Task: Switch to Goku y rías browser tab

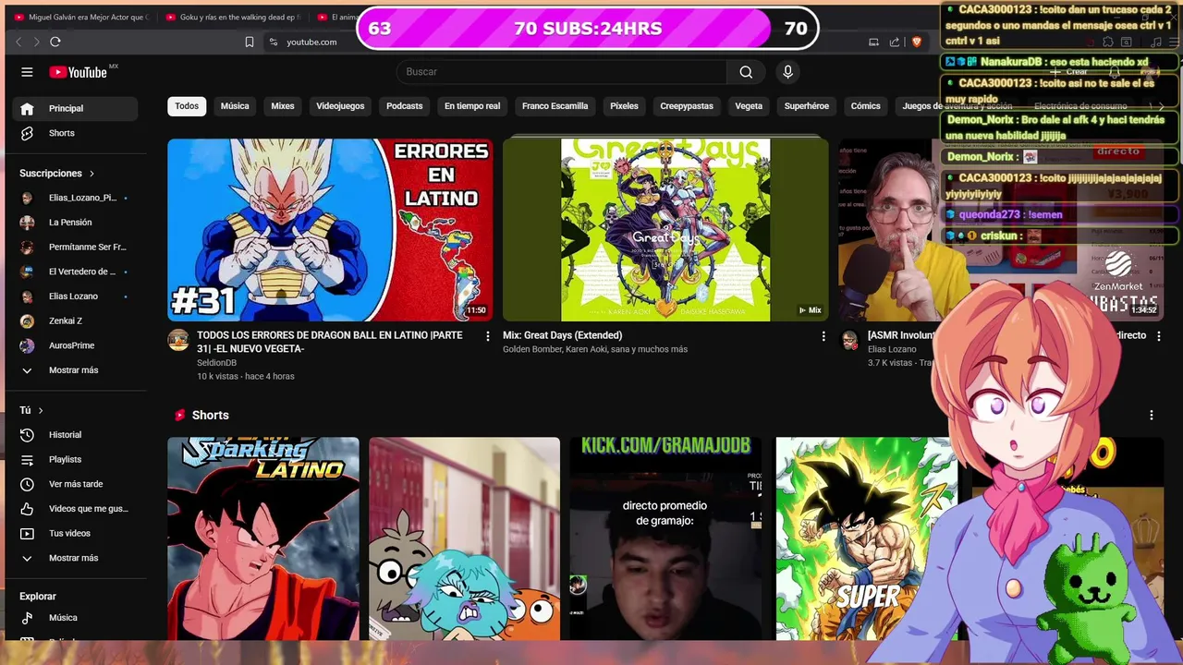Action: [232, 17]
